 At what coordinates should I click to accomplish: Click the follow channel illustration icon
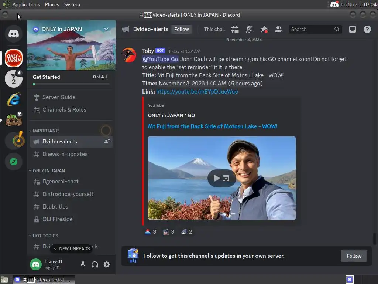[133, 256]
